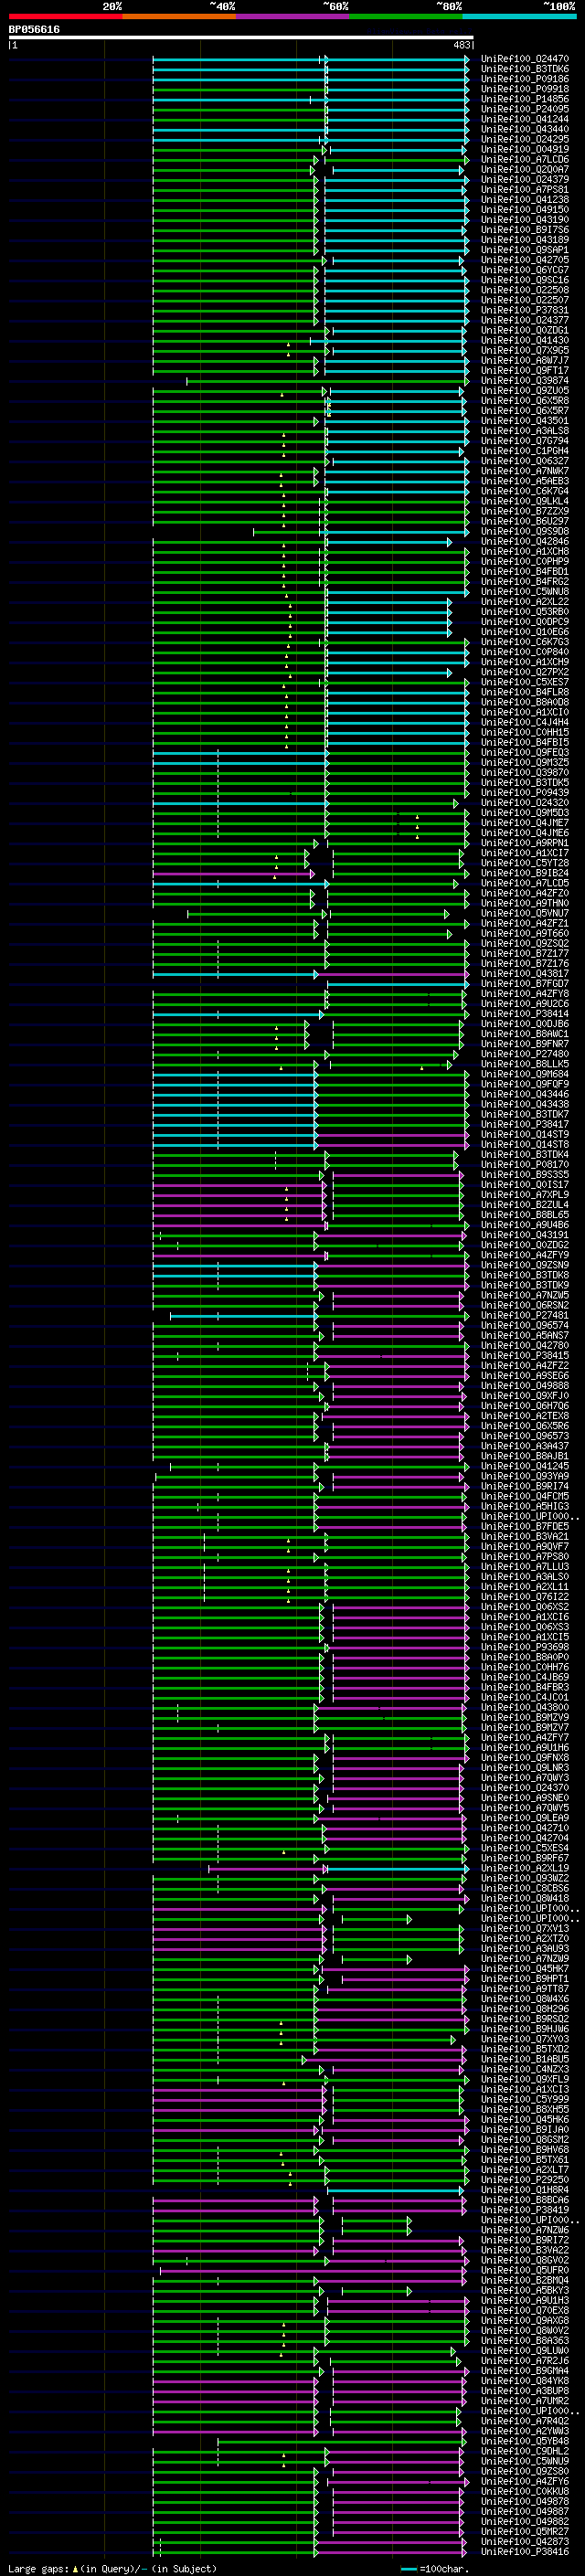Select label UniRef100_B3TDK9
This screenshot has height=2576, width=585.
[525, 1285]
